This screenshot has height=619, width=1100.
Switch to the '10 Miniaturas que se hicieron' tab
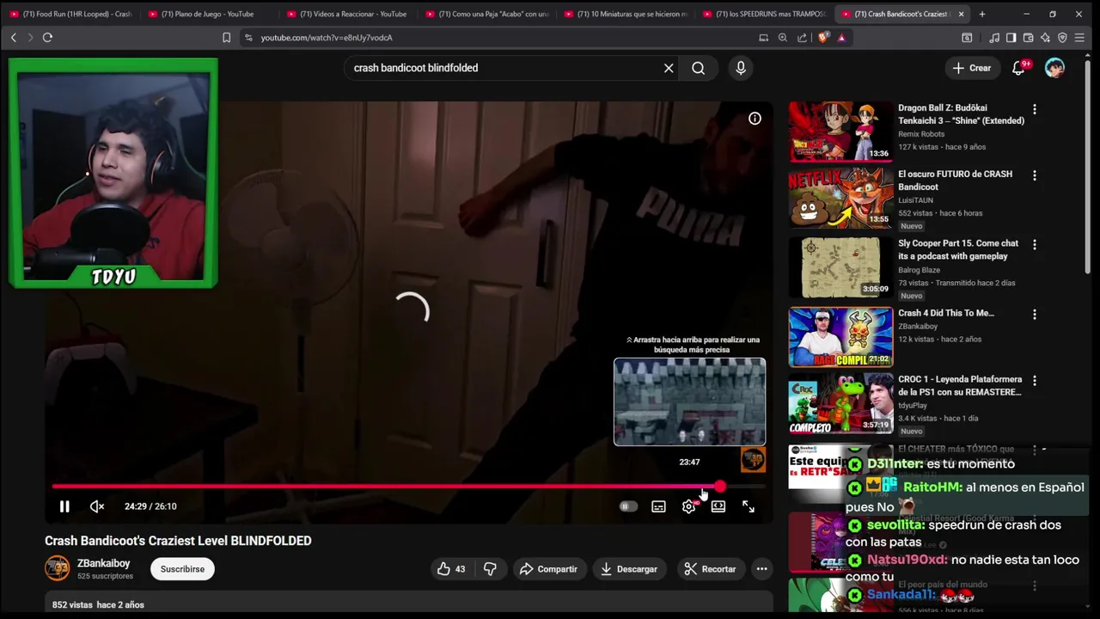pos(625,14)
